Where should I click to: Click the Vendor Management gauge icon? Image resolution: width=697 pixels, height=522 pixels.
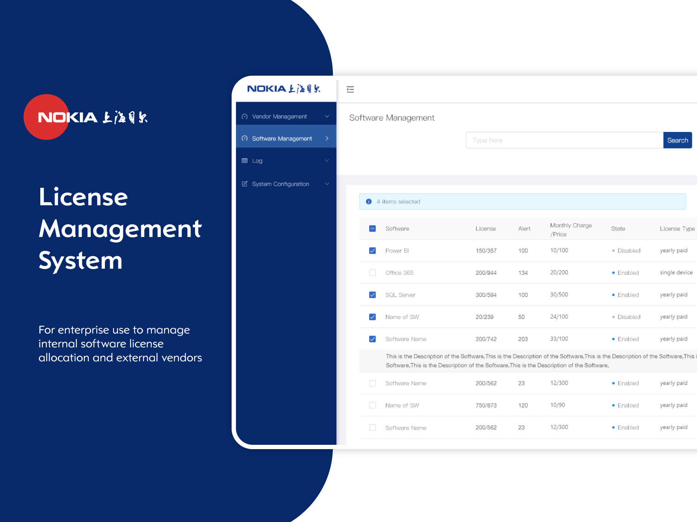pos(245,116)
